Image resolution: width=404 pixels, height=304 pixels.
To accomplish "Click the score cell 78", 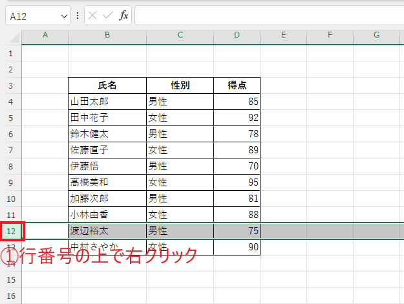I will (237, 134).
